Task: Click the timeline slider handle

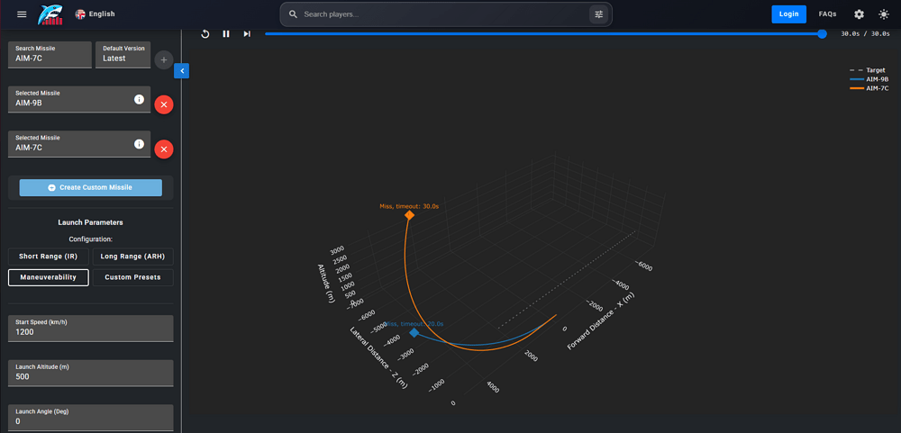Action: pyautogui.click(x=823, y=34)
